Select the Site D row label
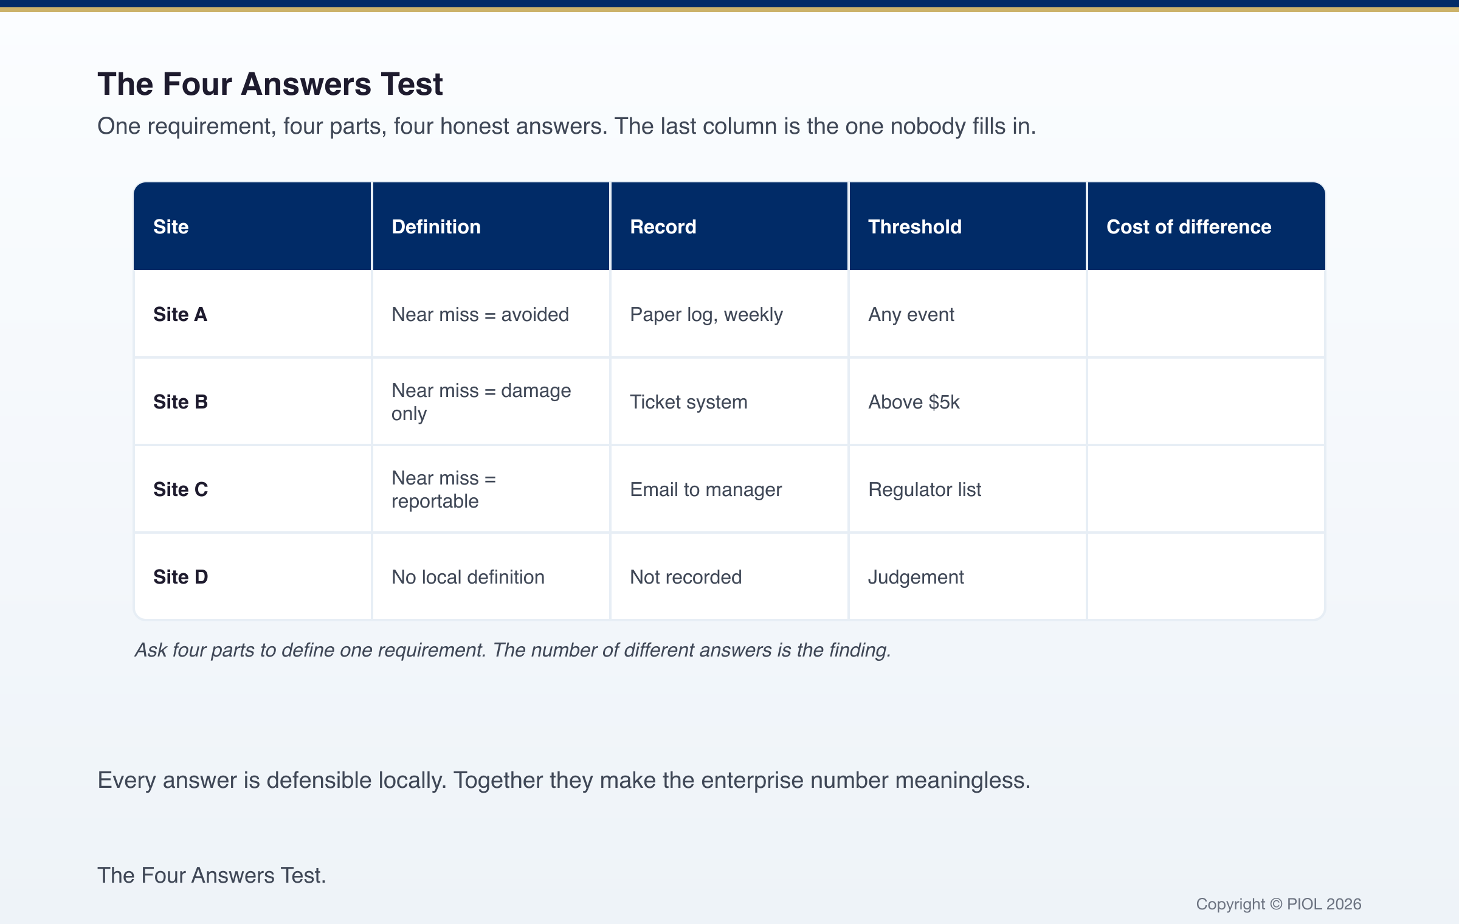Image resolution: width=1459 pixels, height=924 pixels. coord(181,577)
